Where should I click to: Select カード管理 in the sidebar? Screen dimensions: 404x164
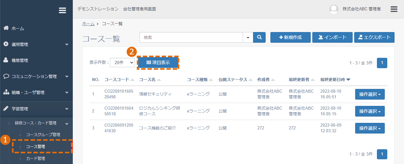coord(36,158)
